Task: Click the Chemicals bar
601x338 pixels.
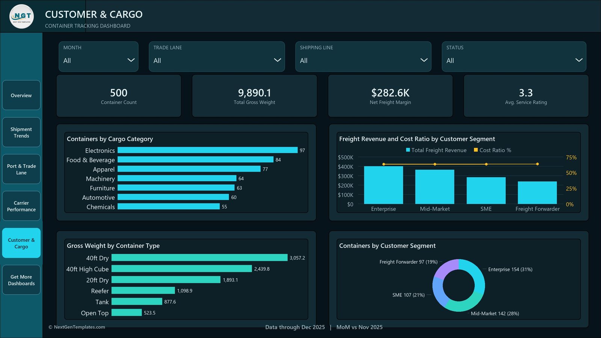Action: pyautogui.click(x=169, y=207)
